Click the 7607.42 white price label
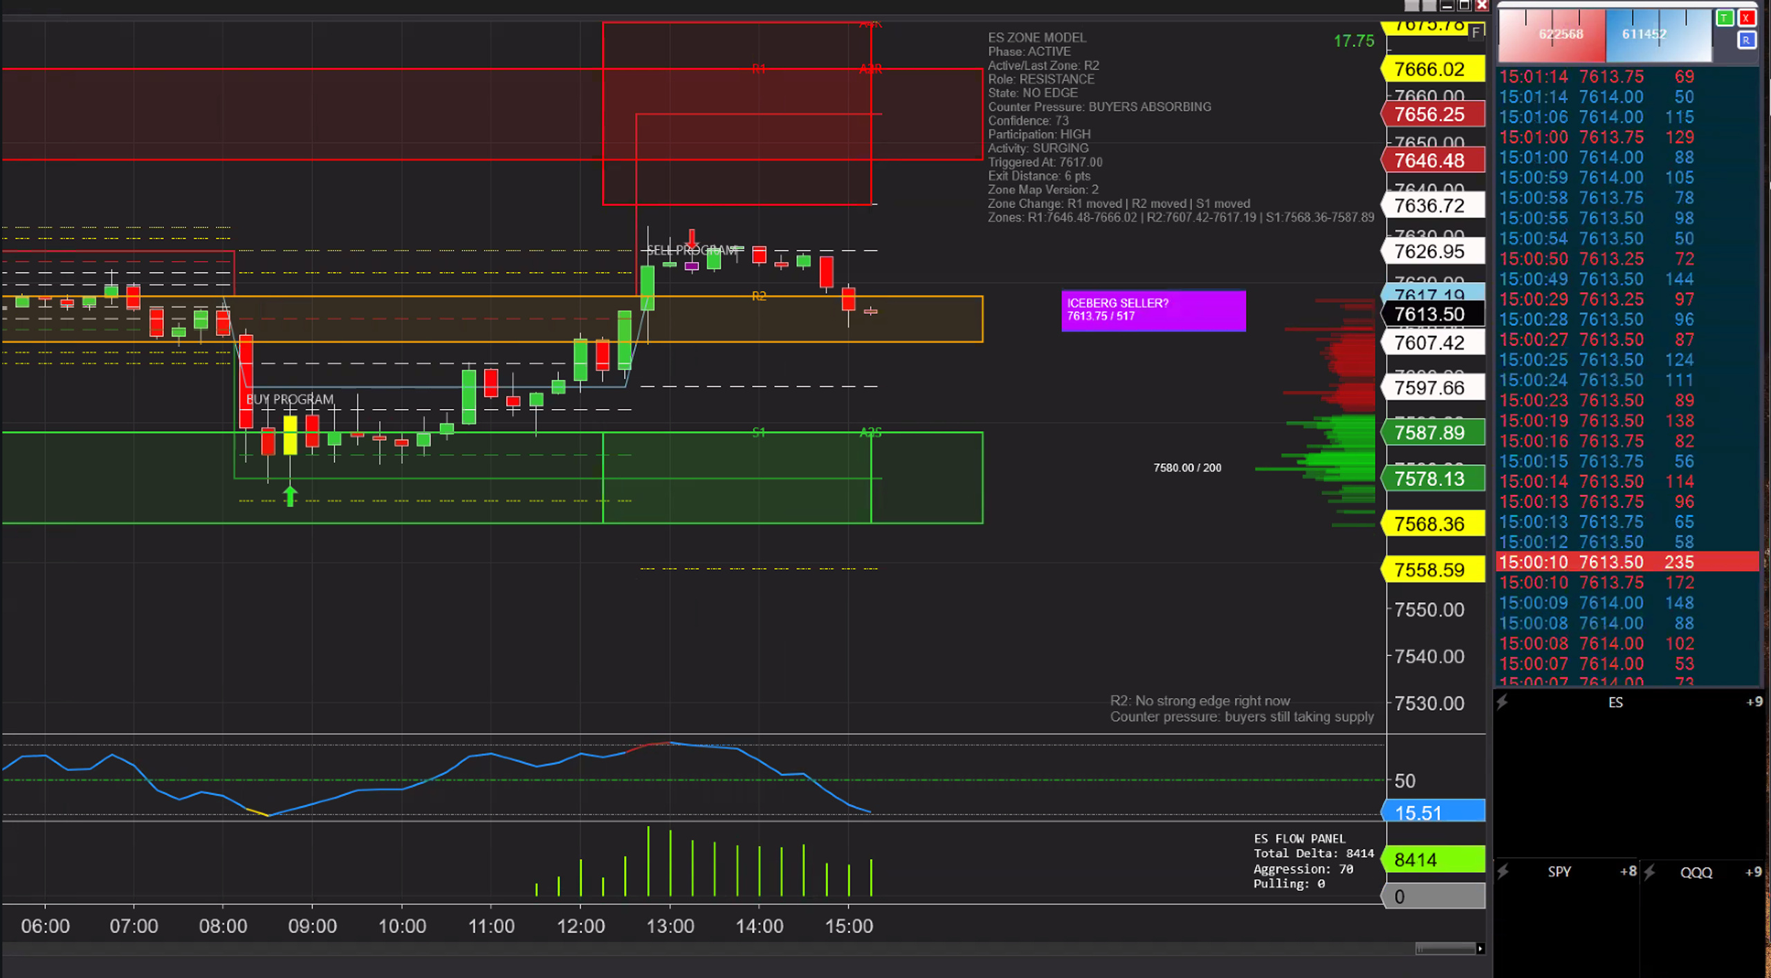This screenshot has width=1771, height=978. 1433,342
